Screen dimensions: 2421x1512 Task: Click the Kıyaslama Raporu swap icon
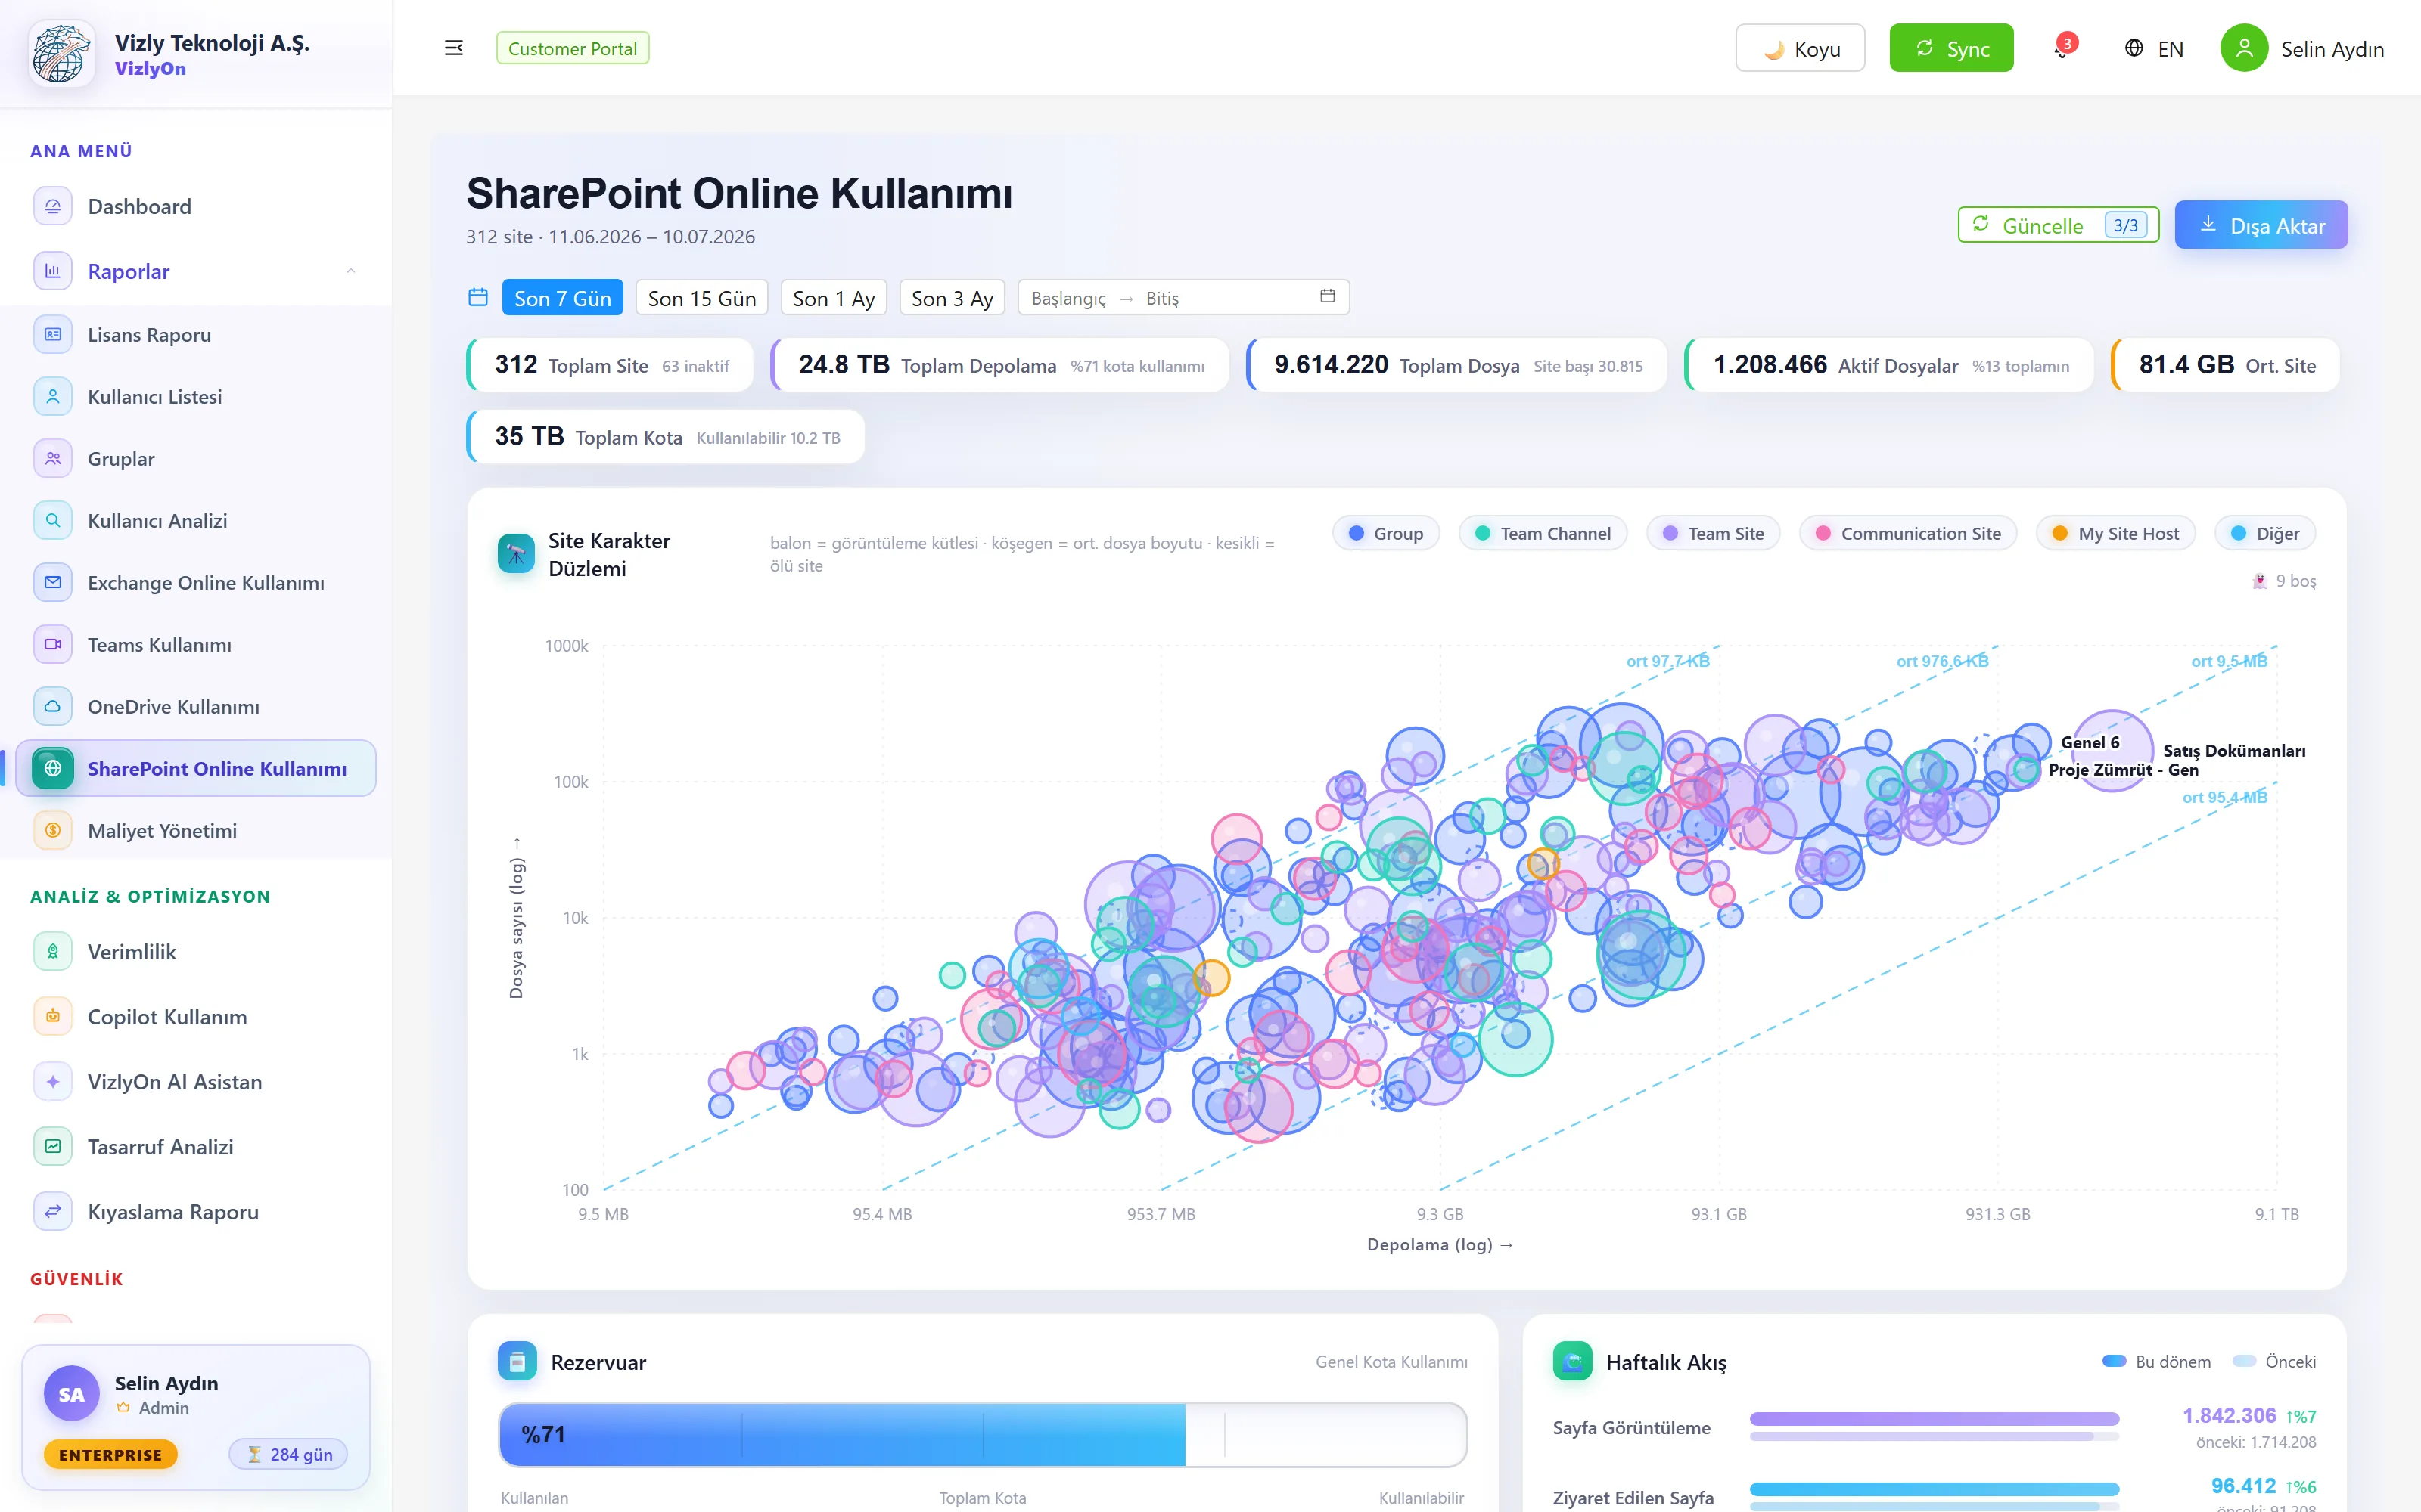pyautogui.click(x=53, y=1211)
